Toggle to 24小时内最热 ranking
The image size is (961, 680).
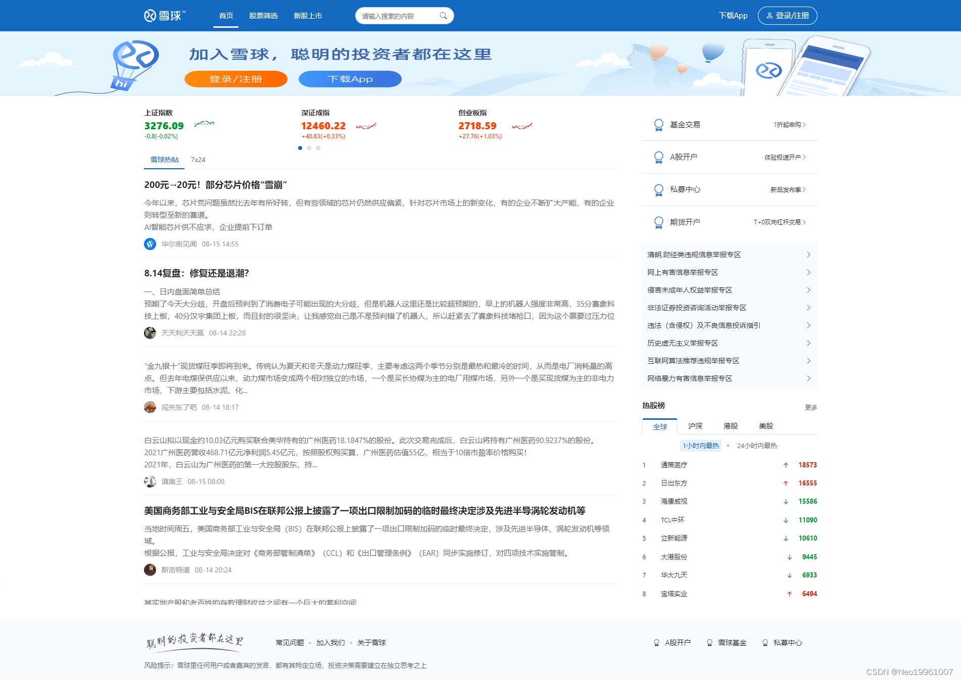[x=757, y=446]
